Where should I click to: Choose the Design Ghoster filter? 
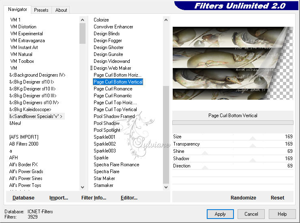[x=109, y=47]
